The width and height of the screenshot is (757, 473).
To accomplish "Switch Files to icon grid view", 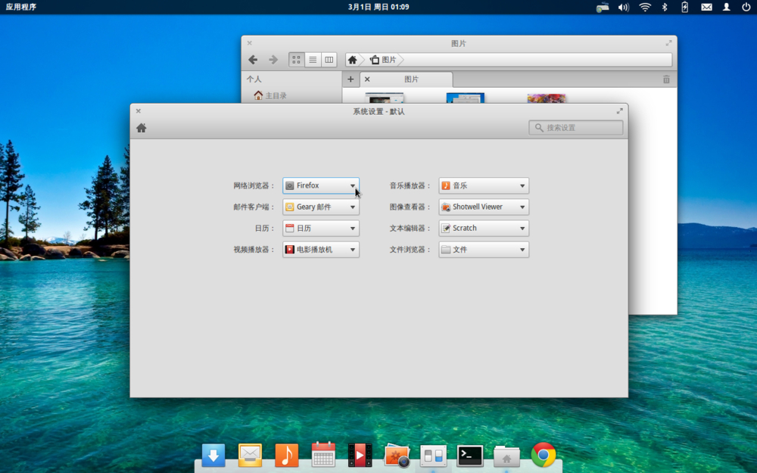I will (x=297, y=59).
